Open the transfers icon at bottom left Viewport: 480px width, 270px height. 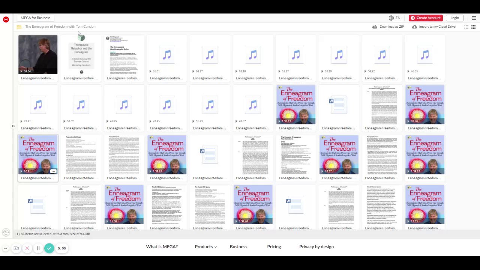tap(6, 232)
